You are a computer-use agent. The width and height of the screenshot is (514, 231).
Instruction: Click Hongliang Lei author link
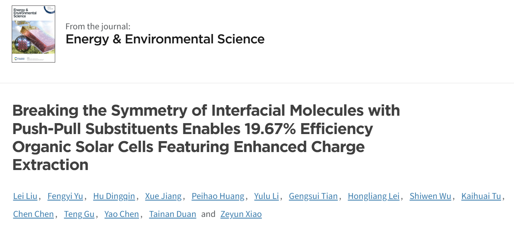coord(373,196)
